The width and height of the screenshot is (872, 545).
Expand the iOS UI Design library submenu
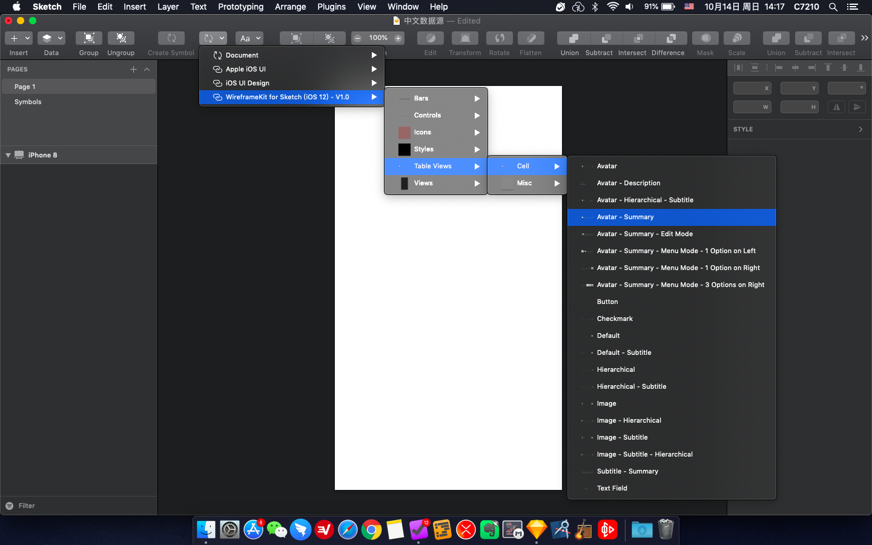[x=292, y=83]
